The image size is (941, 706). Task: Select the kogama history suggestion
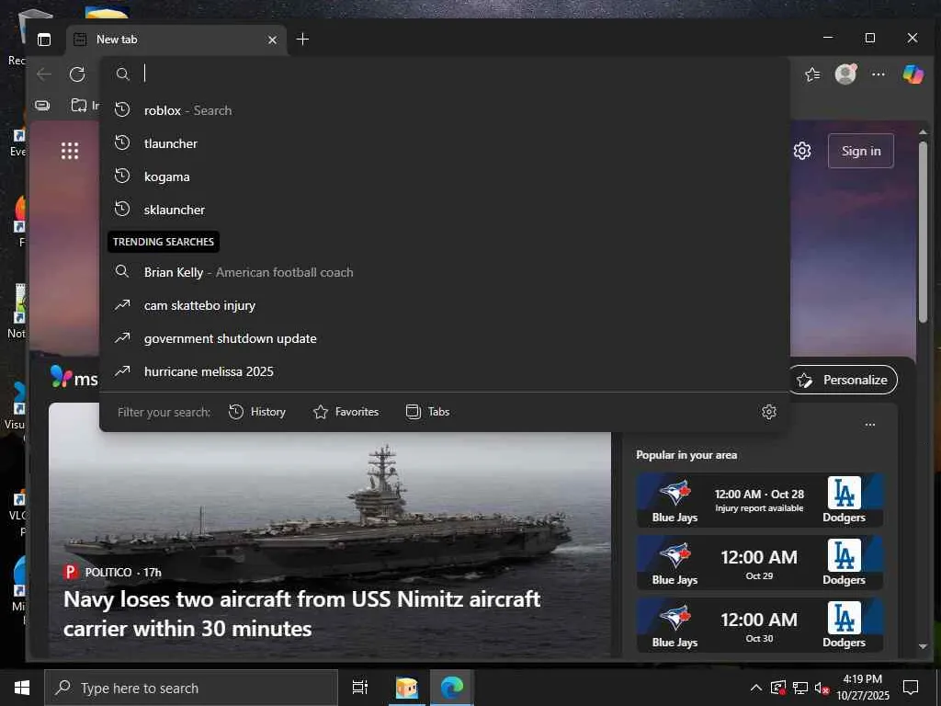click(x=444, y=176)
